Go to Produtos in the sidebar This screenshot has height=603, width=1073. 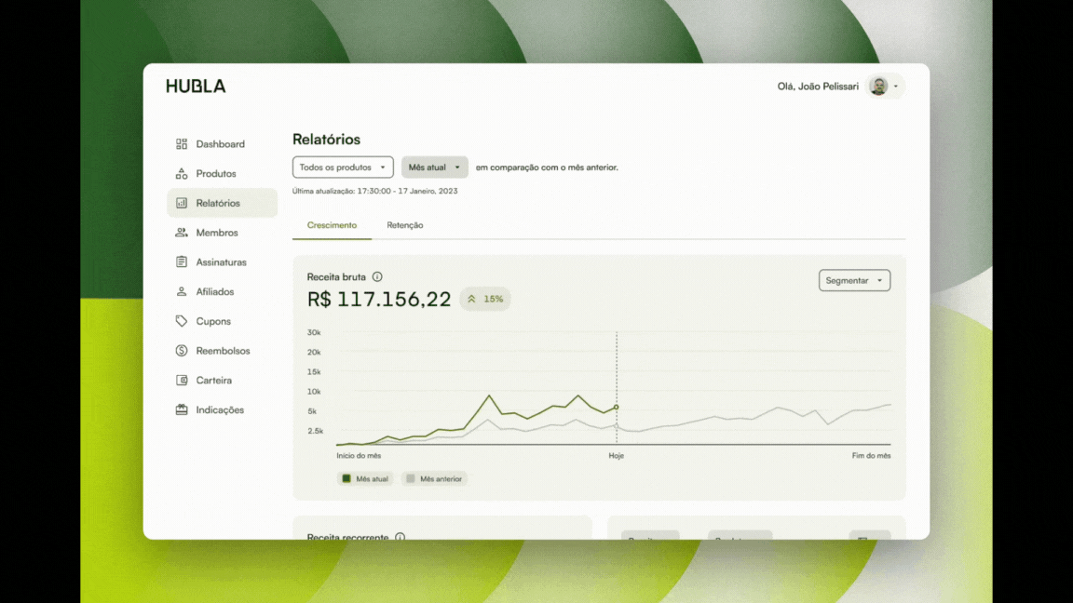pyautogui.click(x=222, y=174)
